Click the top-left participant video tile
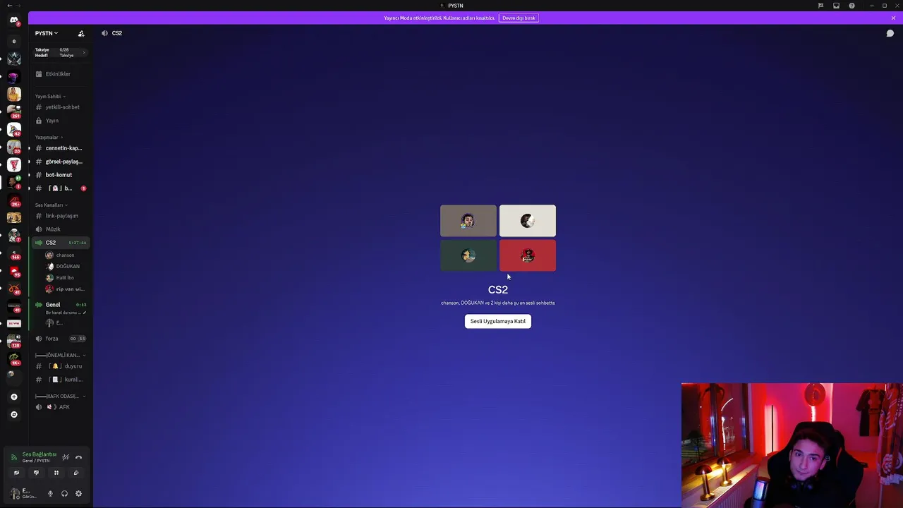The image size is (903, 508). (x=468, y=221)
